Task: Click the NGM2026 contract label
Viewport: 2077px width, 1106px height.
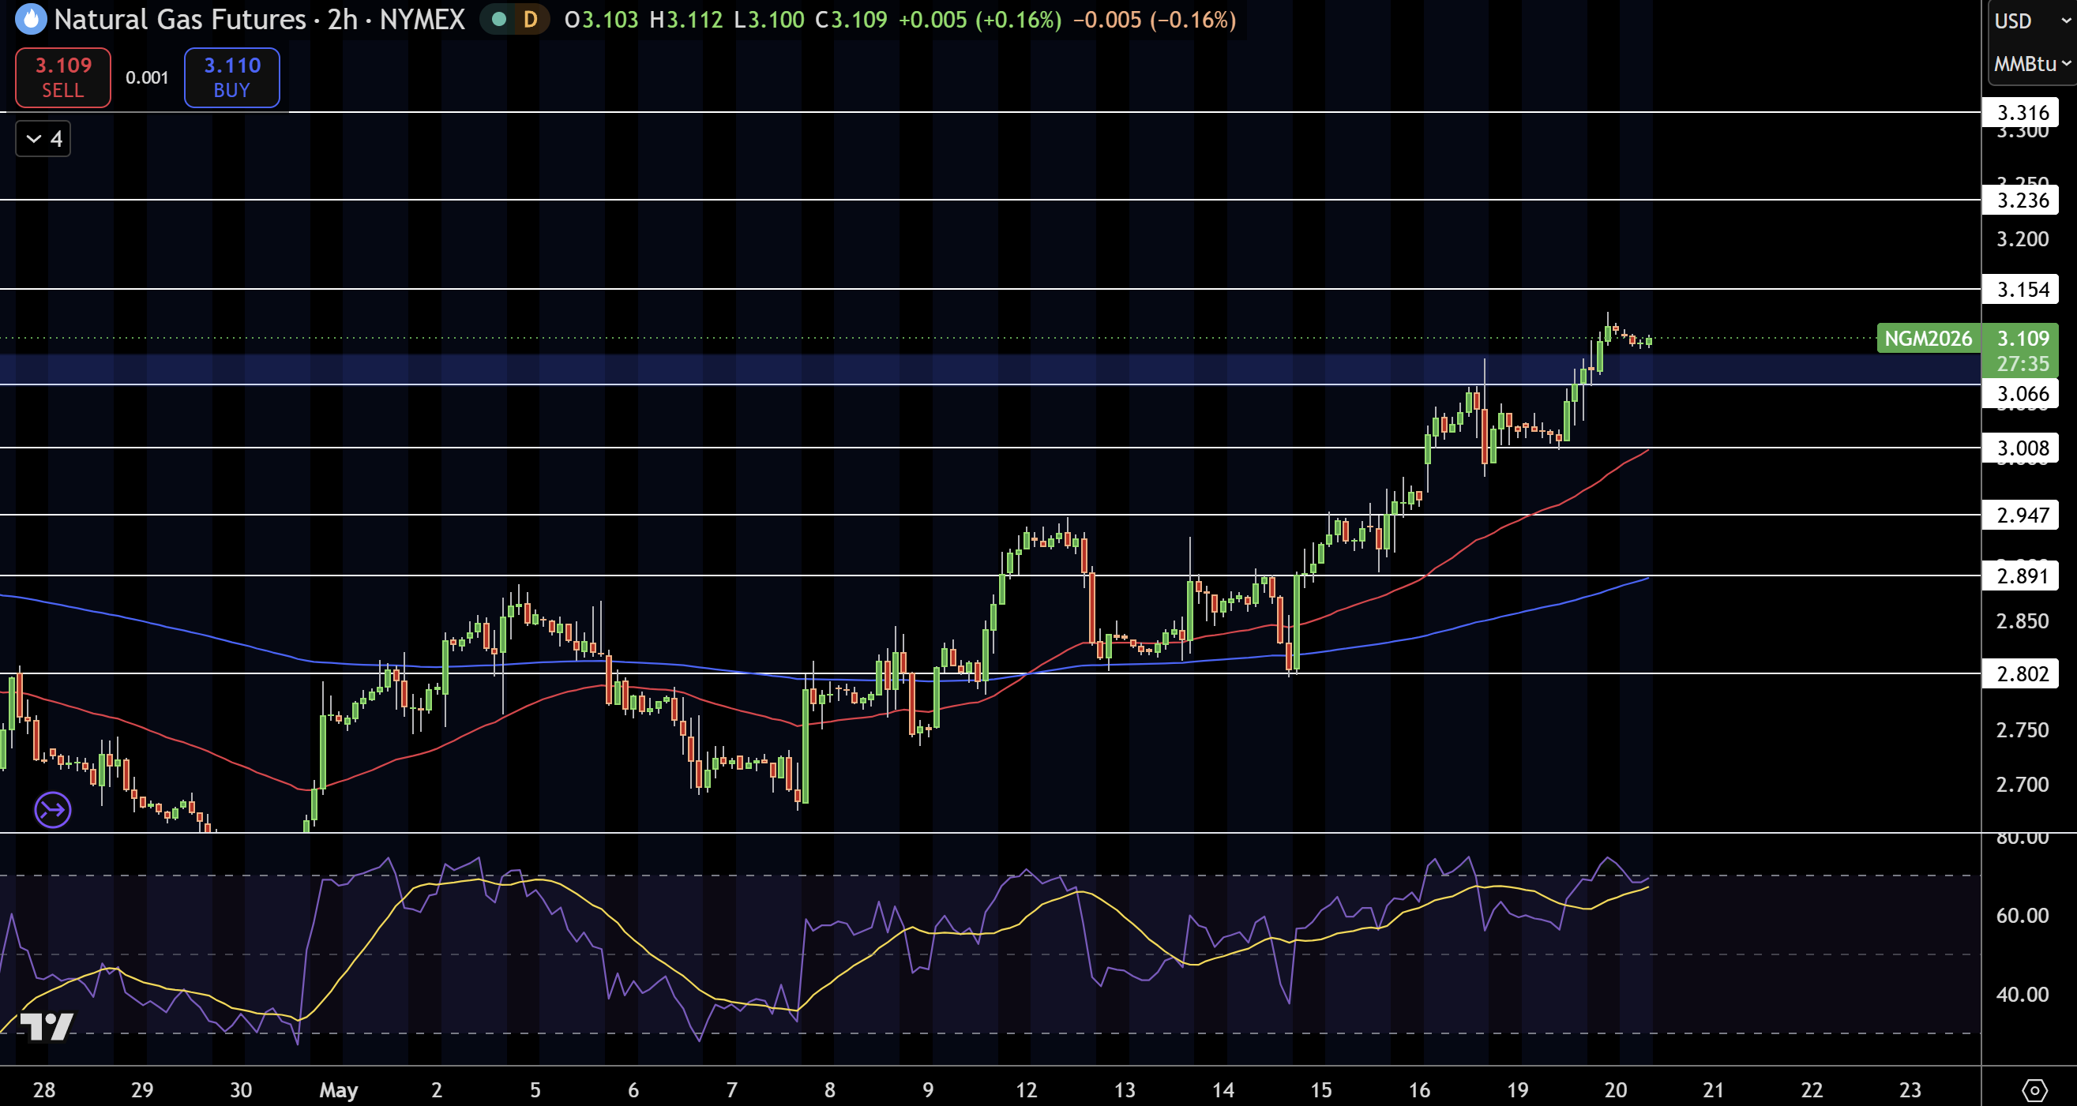Action: click(x=1928, y=339)
